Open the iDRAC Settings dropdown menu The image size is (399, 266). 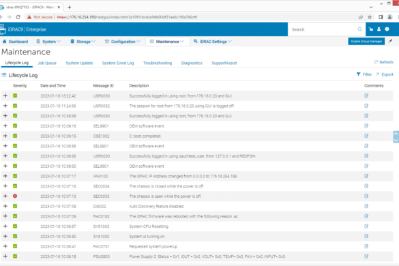(213, 42)
